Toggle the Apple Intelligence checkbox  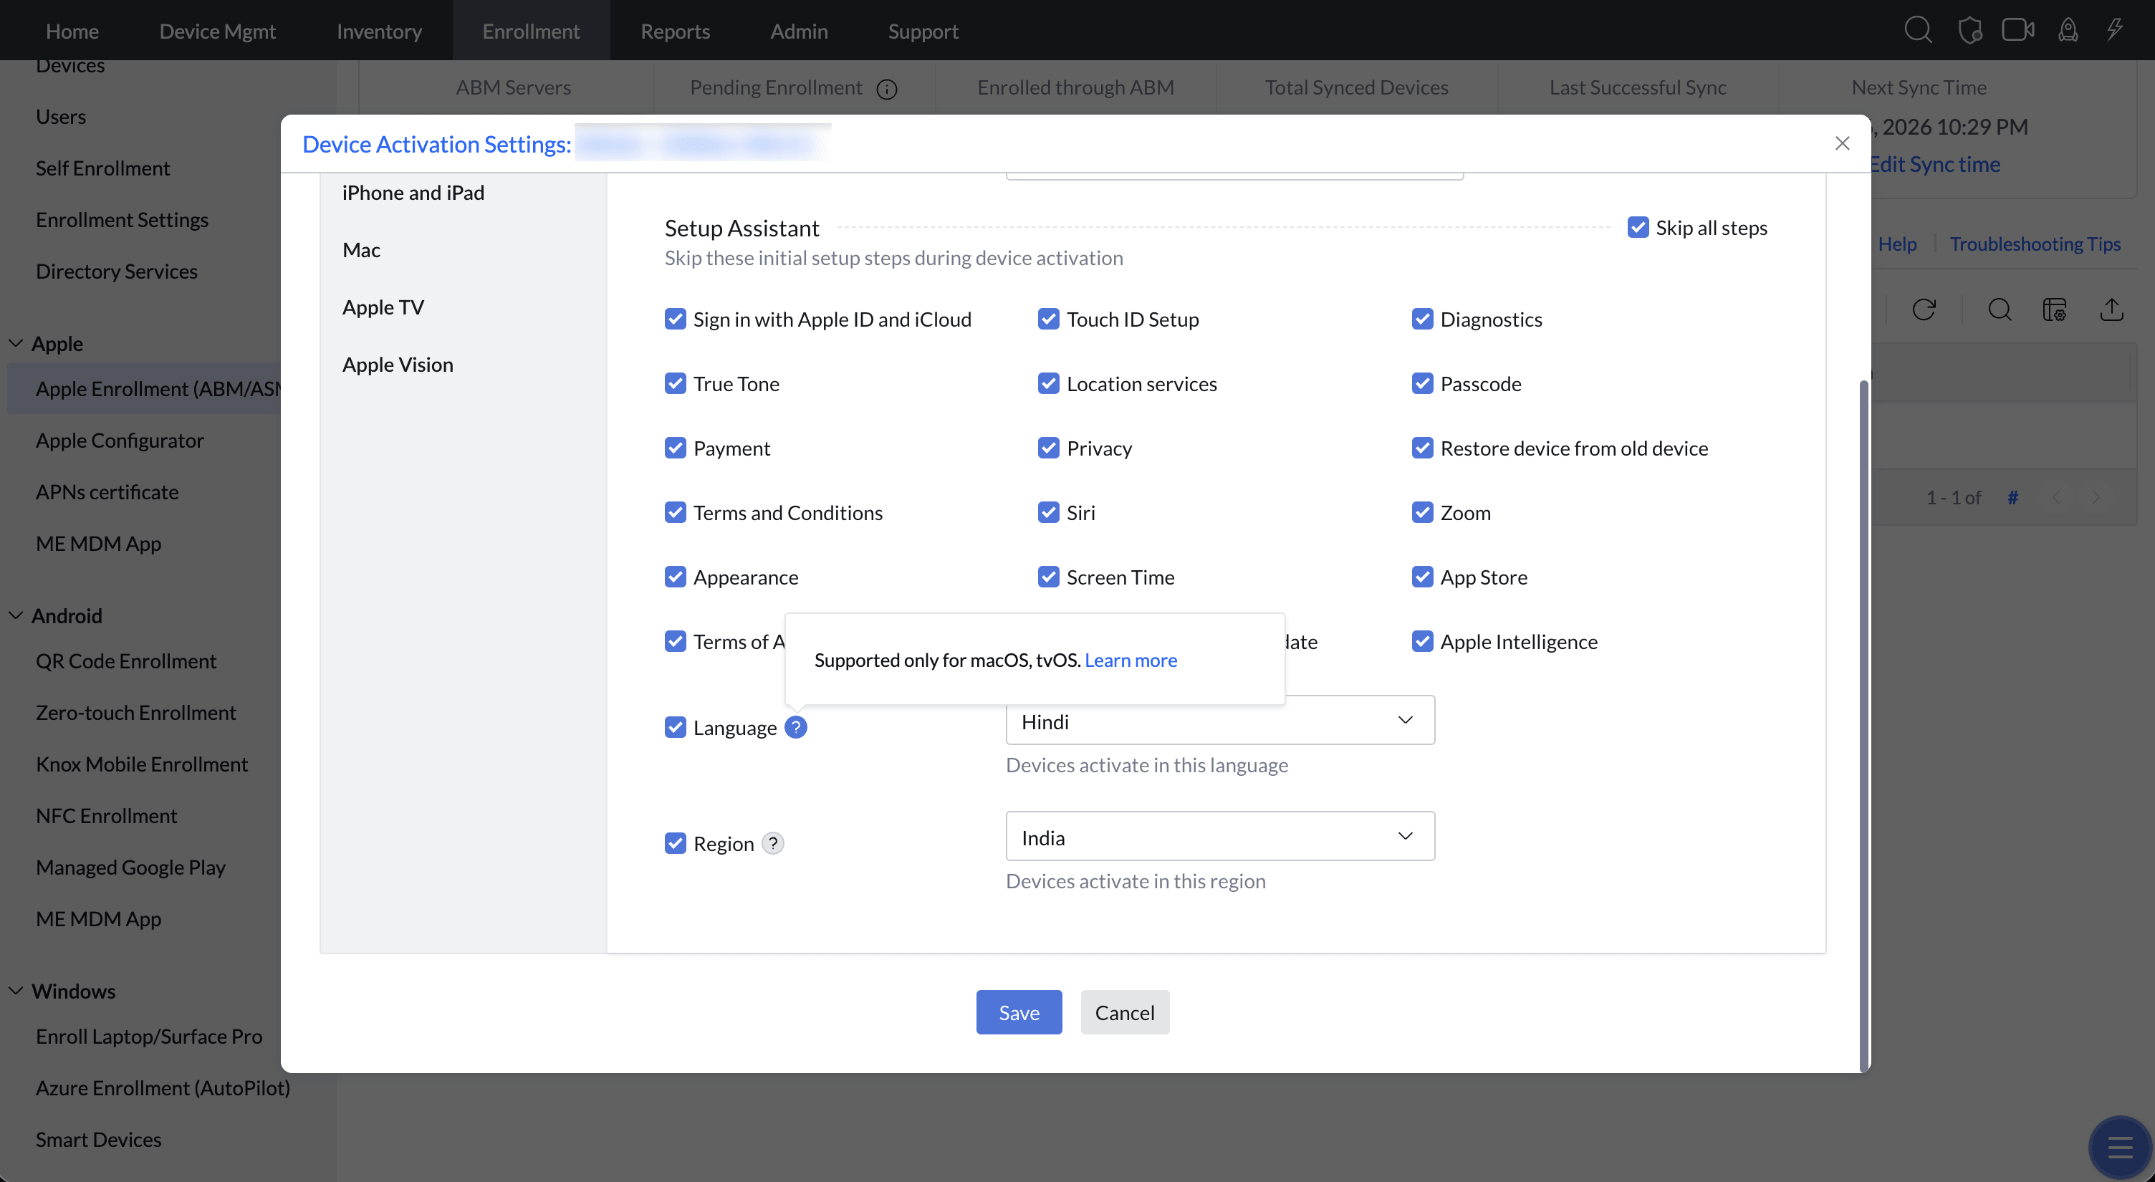(1422, 640)
